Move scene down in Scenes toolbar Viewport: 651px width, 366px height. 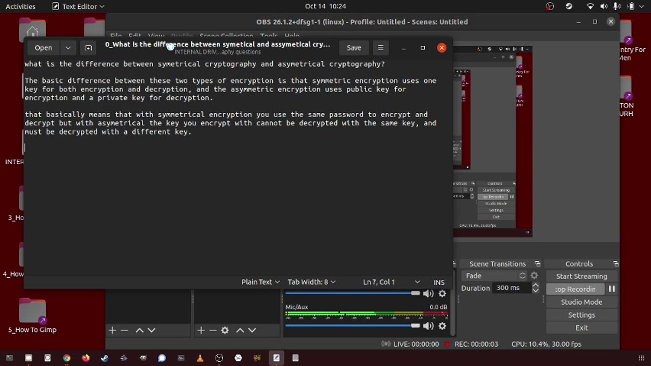(x=151, y=330)
